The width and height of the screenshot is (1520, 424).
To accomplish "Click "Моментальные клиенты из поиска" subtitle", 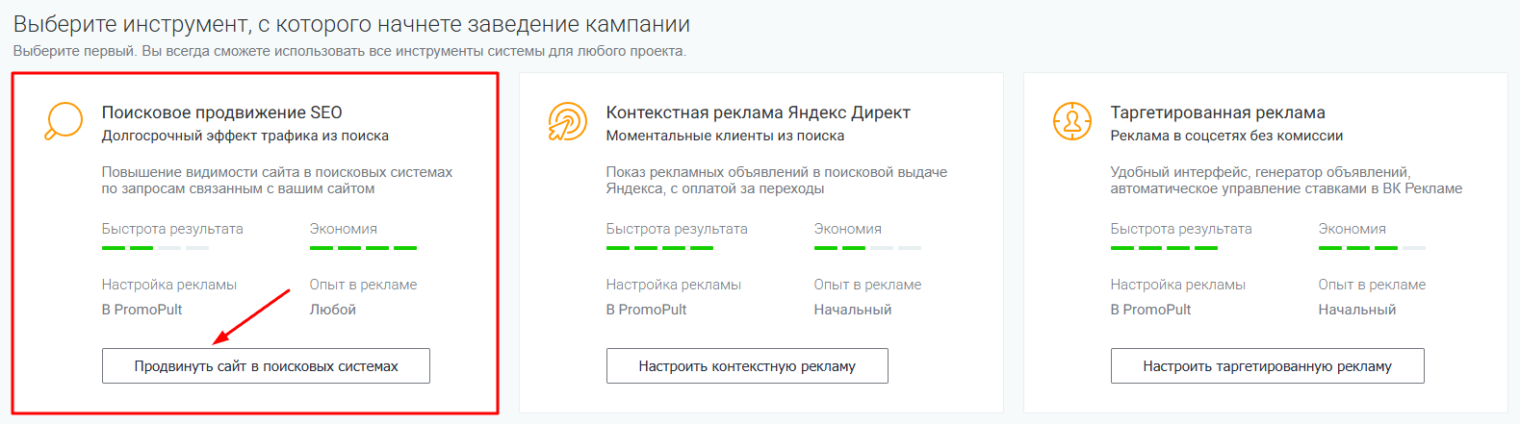I will coord(725,136).
